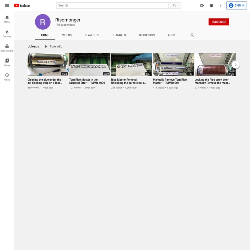Open thumbnail of Torn Riso Master video
Image resolution: width=250 pixels, height=250 pixels.
(x=90, y=64)
